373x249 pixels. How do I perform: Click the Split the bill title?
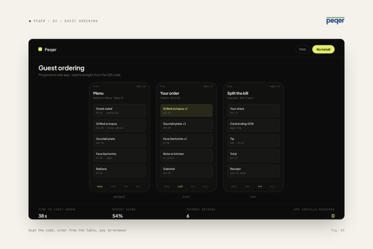237,93
